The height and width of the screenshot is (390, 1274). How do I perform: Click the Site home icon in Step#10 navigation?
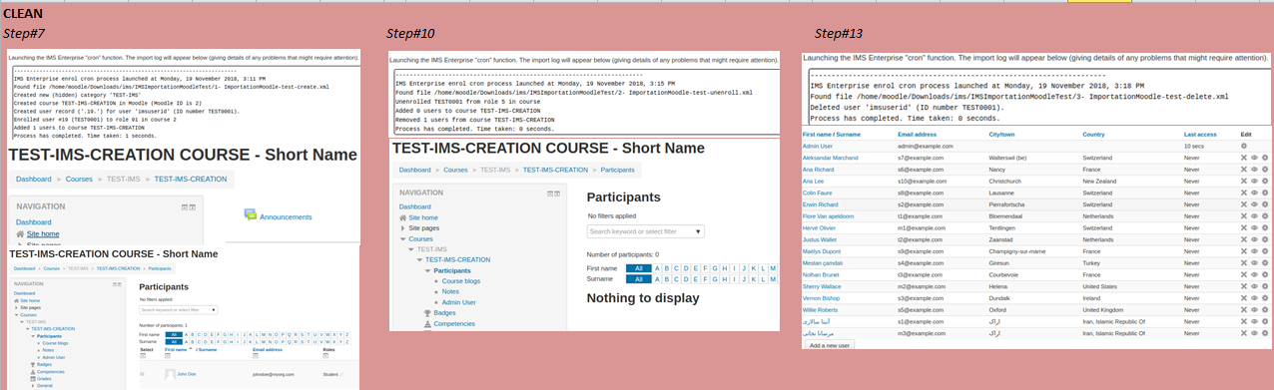tap(403, 217)
